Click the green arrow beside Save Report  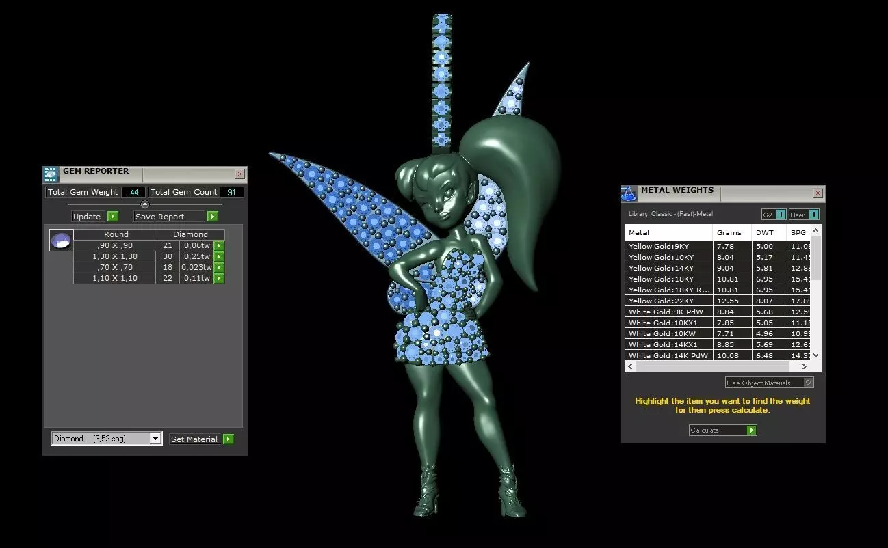click(212, 217)
